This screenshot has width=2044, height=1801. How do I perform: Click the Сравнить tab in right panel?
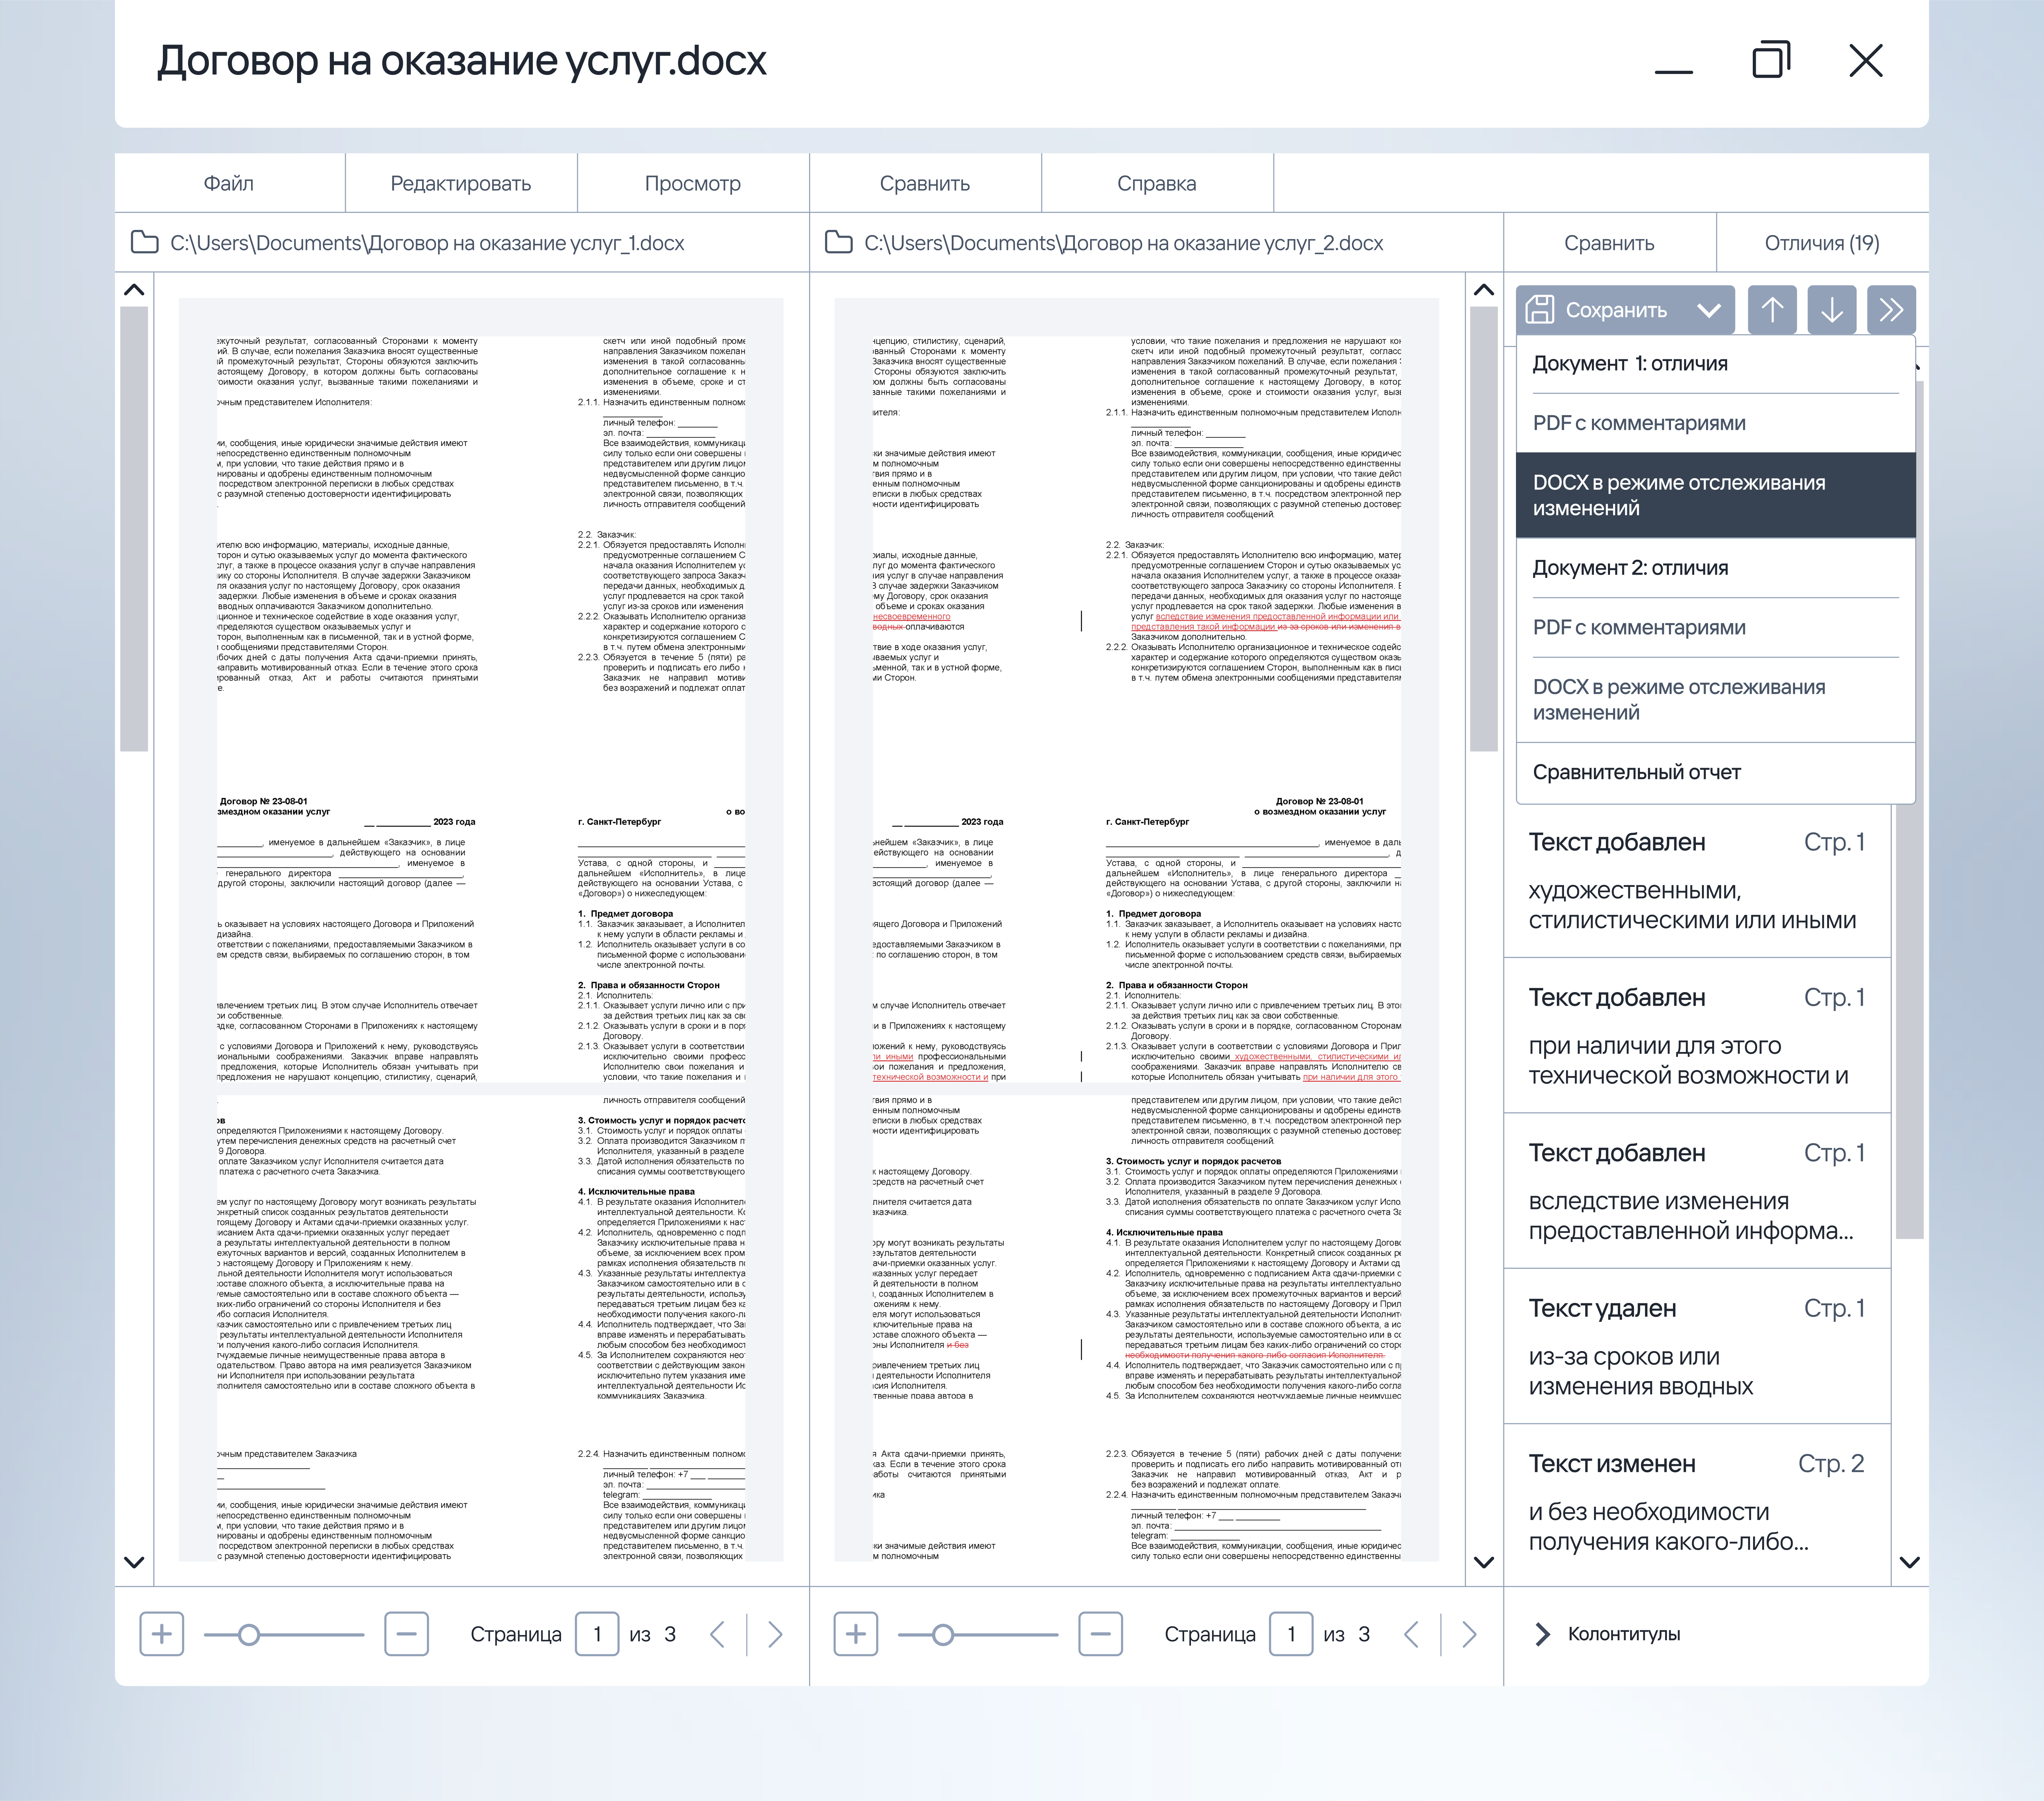point(1609,243)
